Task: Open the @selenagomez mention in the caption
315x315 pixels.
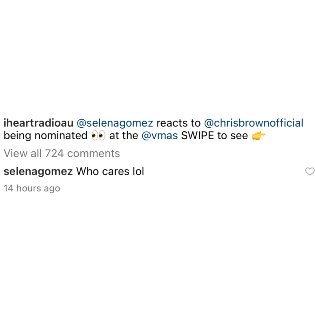Action: tap(115, 123)
